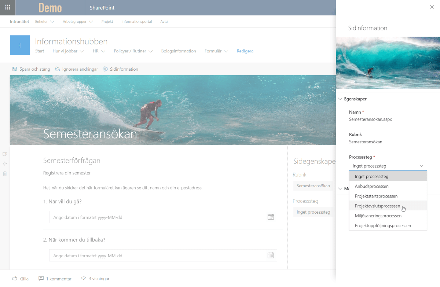The height and width of the screenshot is (287, 440).
Task: Close the Sidinformation panel
Action: [x=432, y=7]
